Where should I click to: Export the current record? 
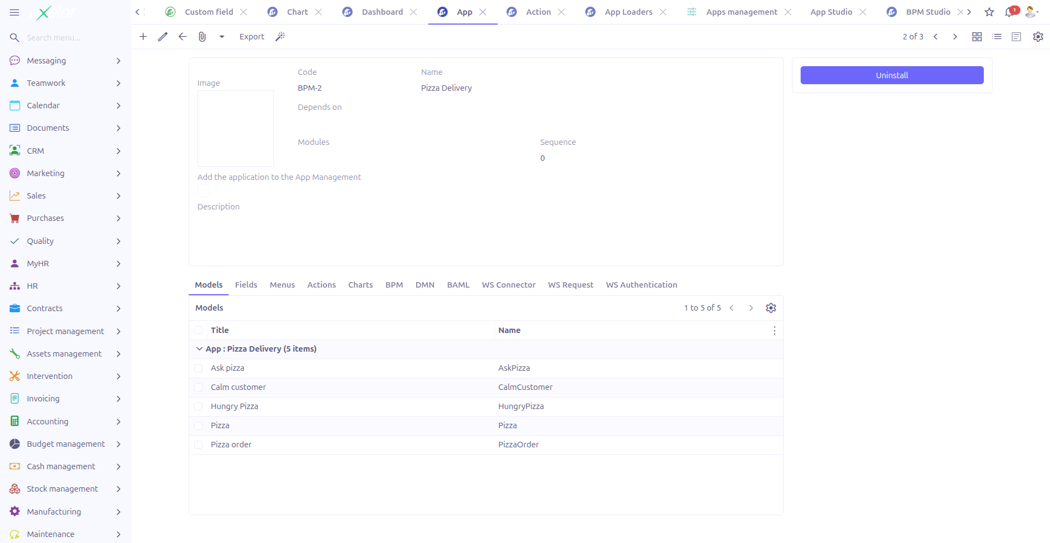point(252,37)
